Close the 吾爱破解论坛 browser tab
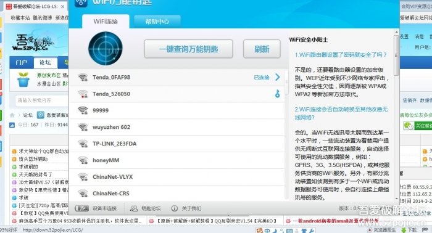 [x=63, y=6]
